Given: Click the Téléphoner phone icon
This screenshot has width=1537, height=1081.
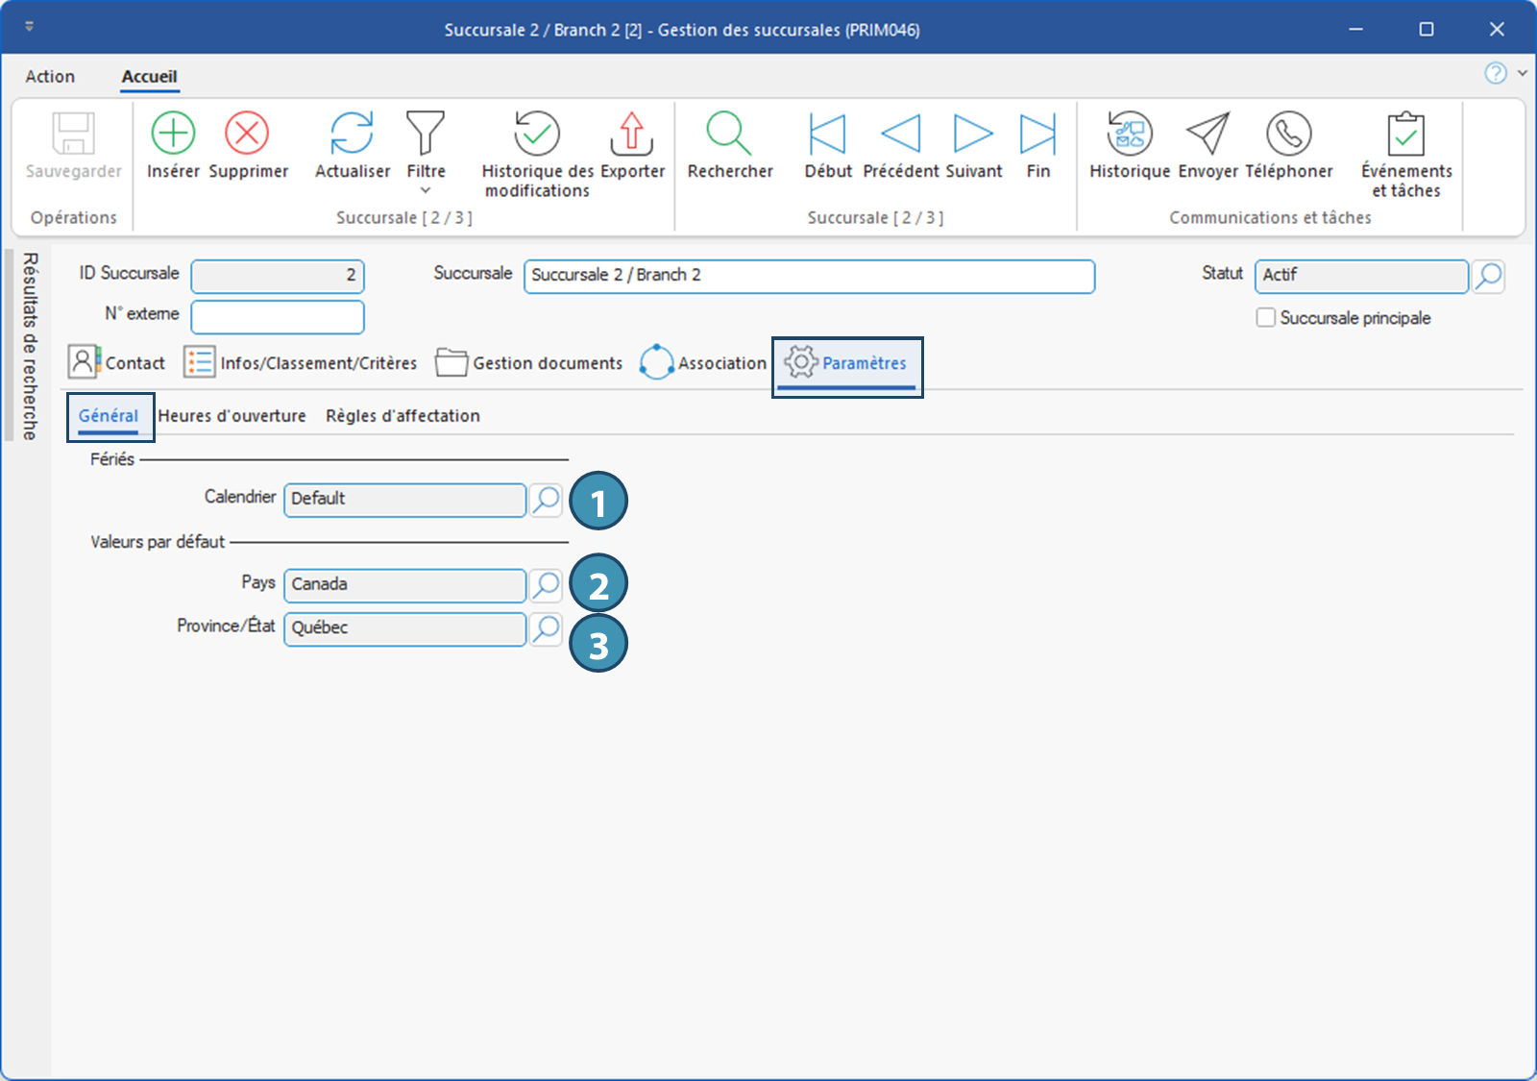Looking at the screenshot, I should click(x=1288, y=134).
